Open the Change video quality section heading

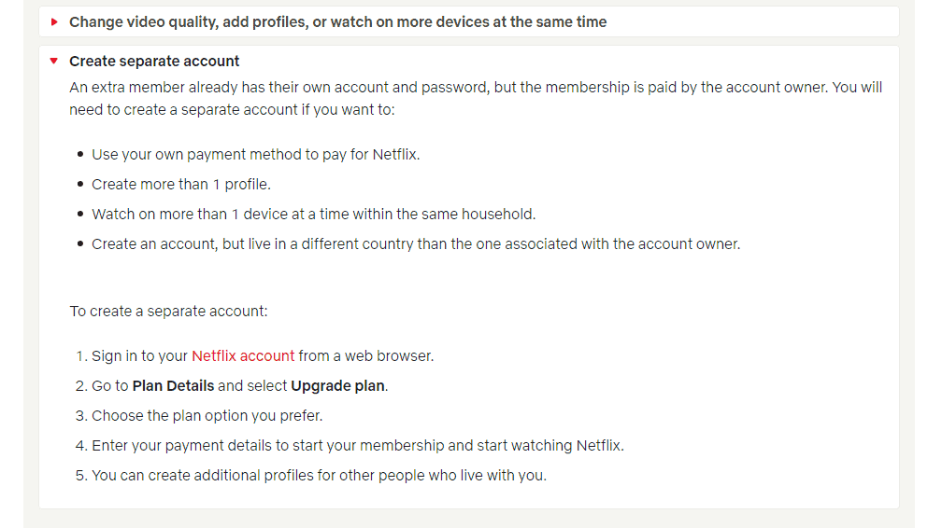pyautogui.click(x=338, y=21)
